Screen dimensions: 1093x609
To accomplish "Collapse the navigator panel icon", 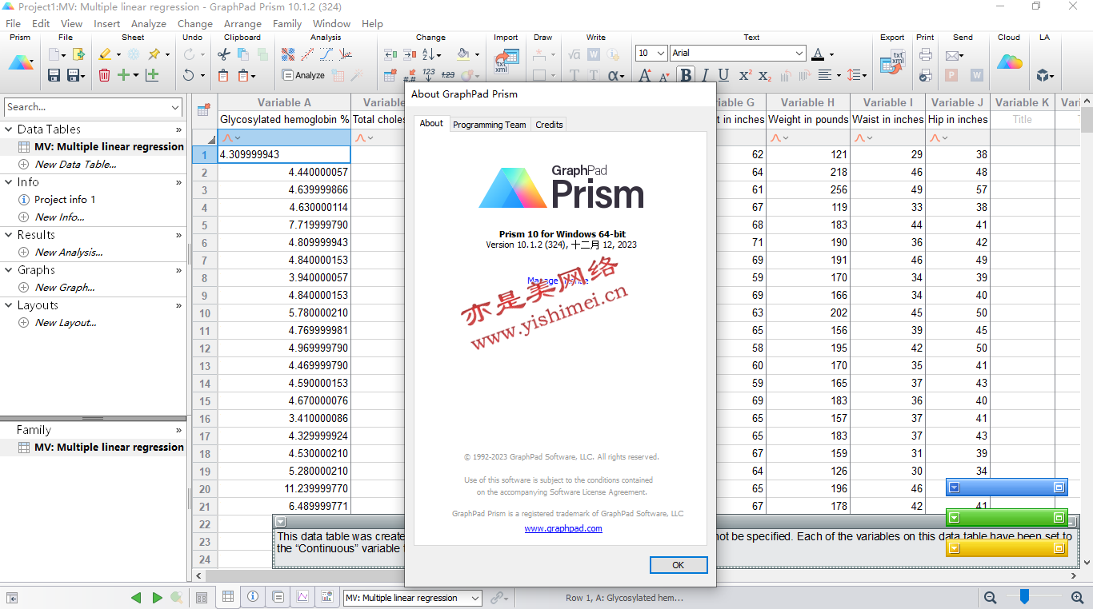I will [x=12, y=597].
